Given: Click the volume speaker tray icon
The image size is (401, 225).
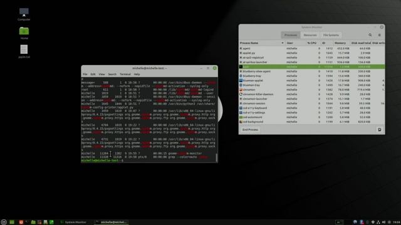Looking at the screenshot, I should [383, 222].
